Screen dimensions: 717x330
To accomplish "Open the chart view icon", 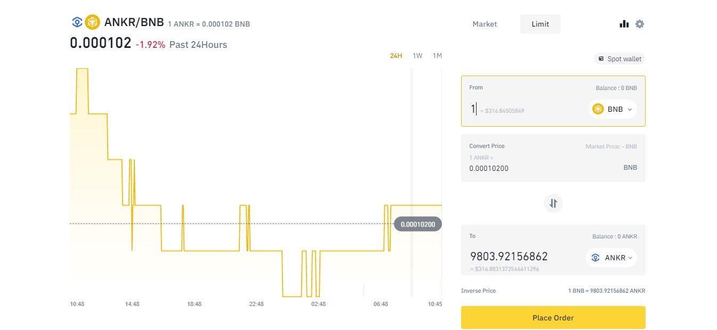I will coord(624,24).
